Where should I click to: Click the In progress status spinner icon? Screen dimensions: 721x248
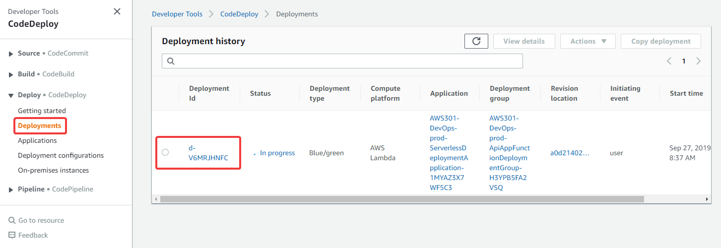point(255,154)
